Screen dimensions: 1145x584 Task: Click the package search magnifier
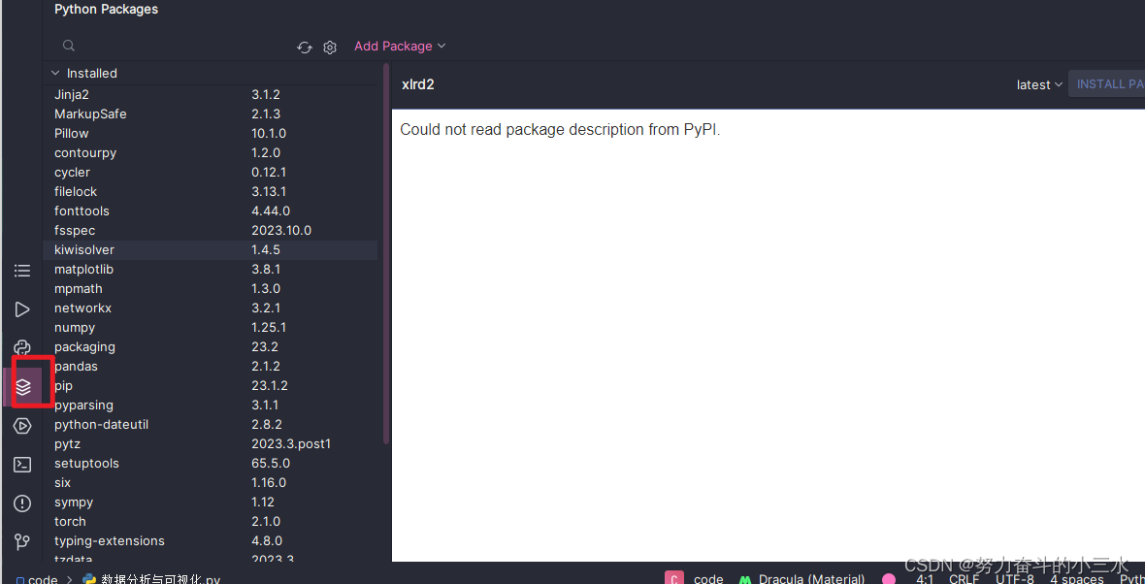point(68,45)
